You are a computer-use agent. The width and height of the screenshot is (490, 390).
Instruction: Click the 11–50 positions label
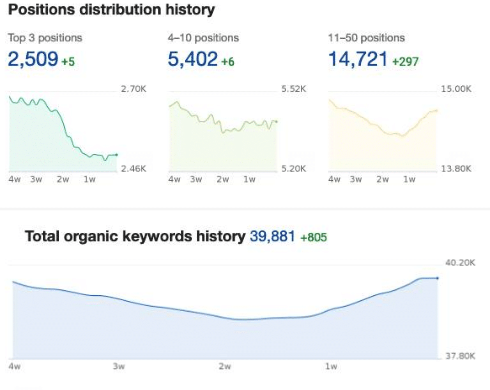[x=366, y=38]
